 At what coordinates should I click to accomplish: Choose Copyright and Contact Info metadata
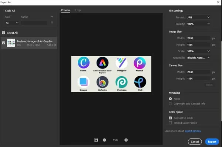170,104
